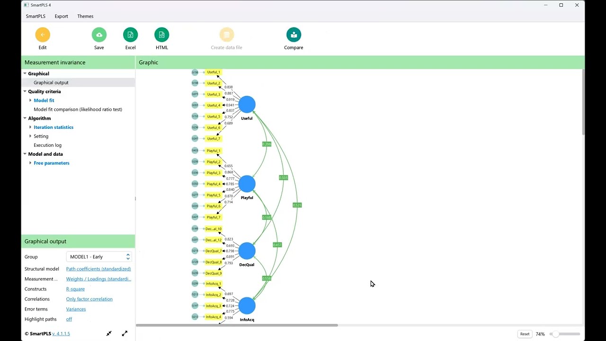Select the DecQual_9 indicator box
Image resolution: width=606 pixels, height=341 pixels.
(214, 273)
